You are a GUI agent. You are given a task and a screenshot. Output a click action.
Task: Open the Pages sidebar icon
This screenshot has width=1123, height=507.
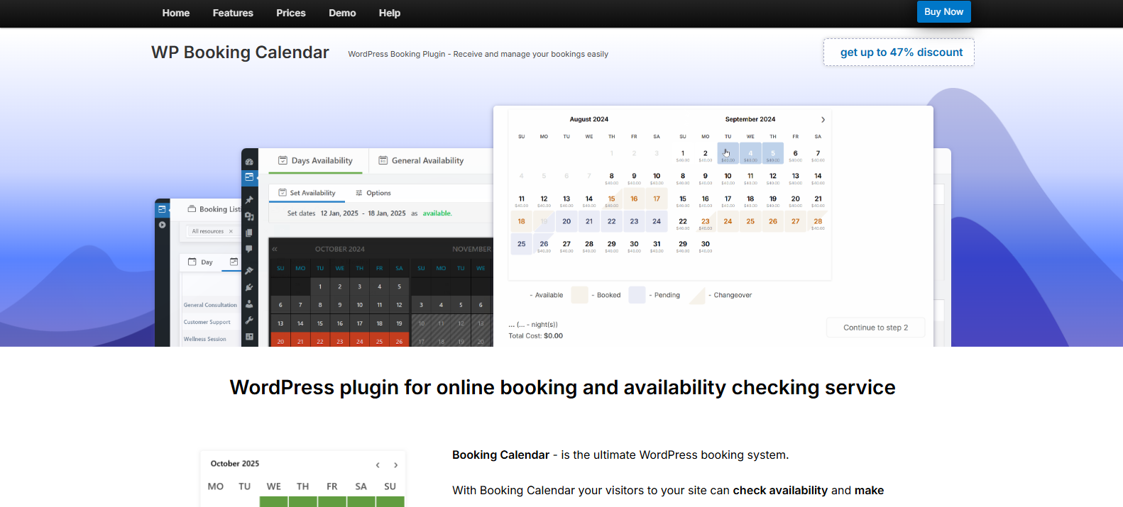(249, 233)
